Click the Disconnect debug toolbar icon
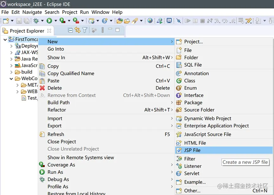Image resolution: width=274 pixels, height=195 pixels. click(210, 21)
